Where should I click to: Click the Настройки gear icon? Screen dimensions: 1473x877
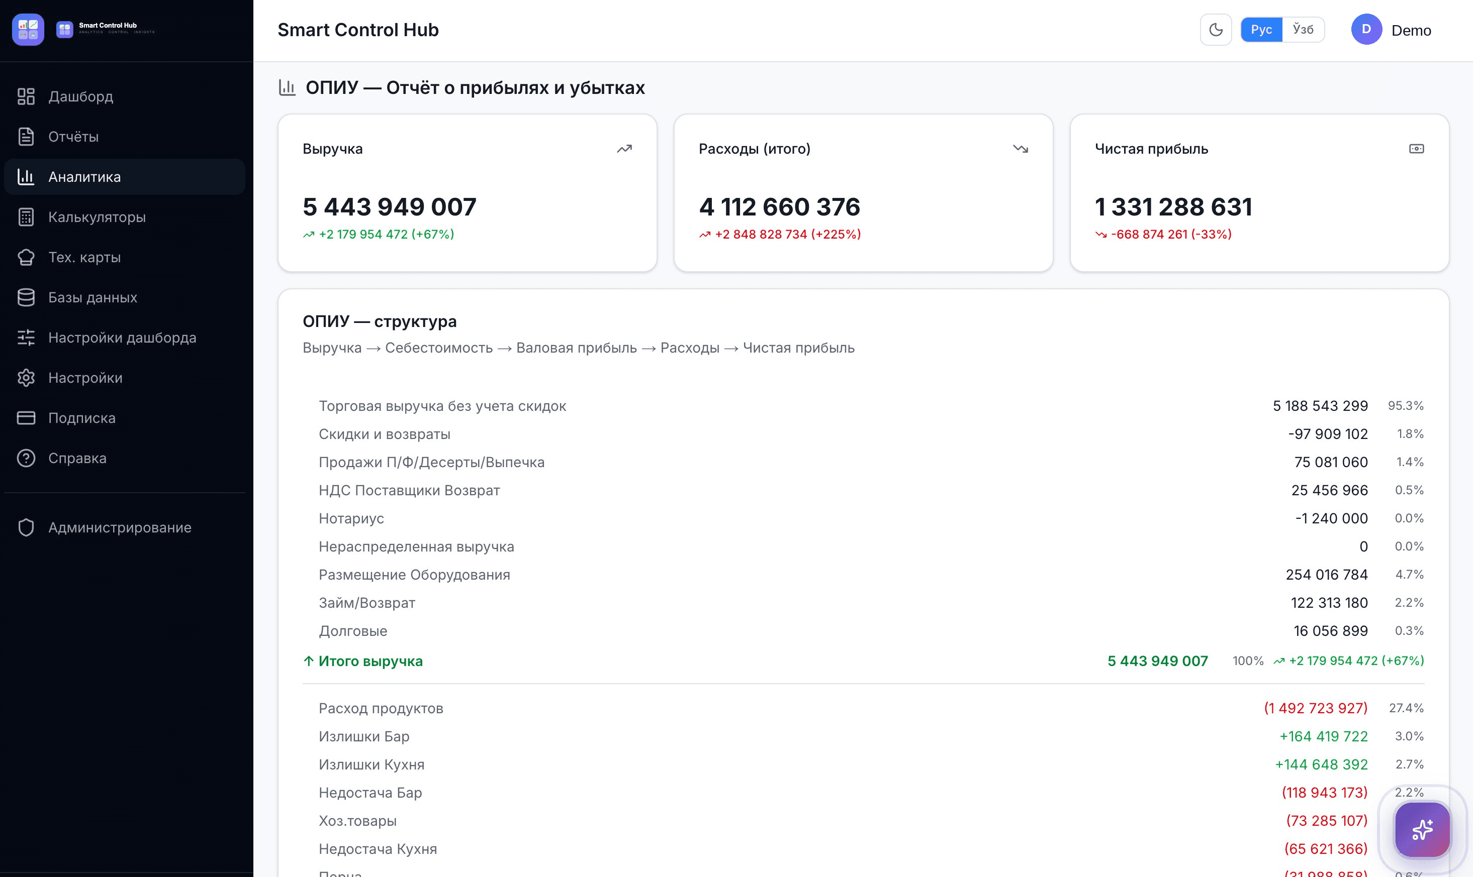(26, 378)
